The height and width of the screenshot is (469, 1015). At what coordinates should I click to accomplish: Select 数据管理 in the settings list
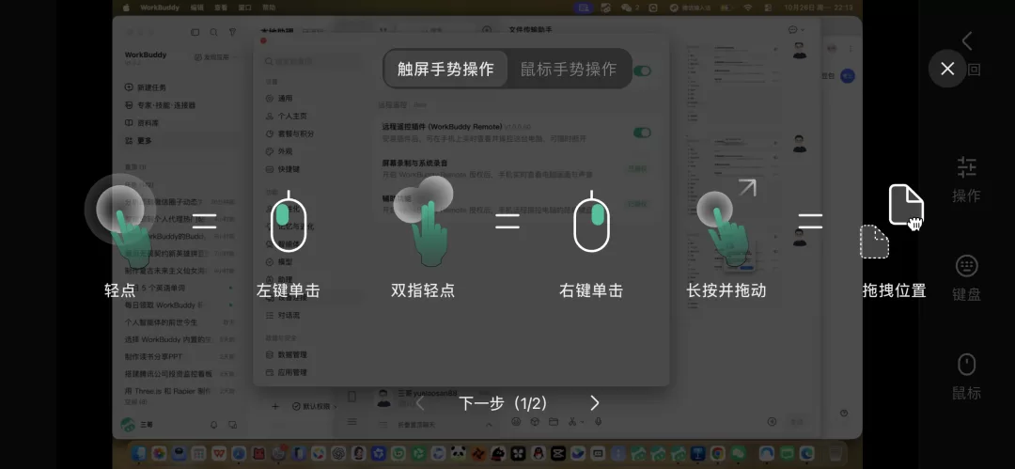286,354
